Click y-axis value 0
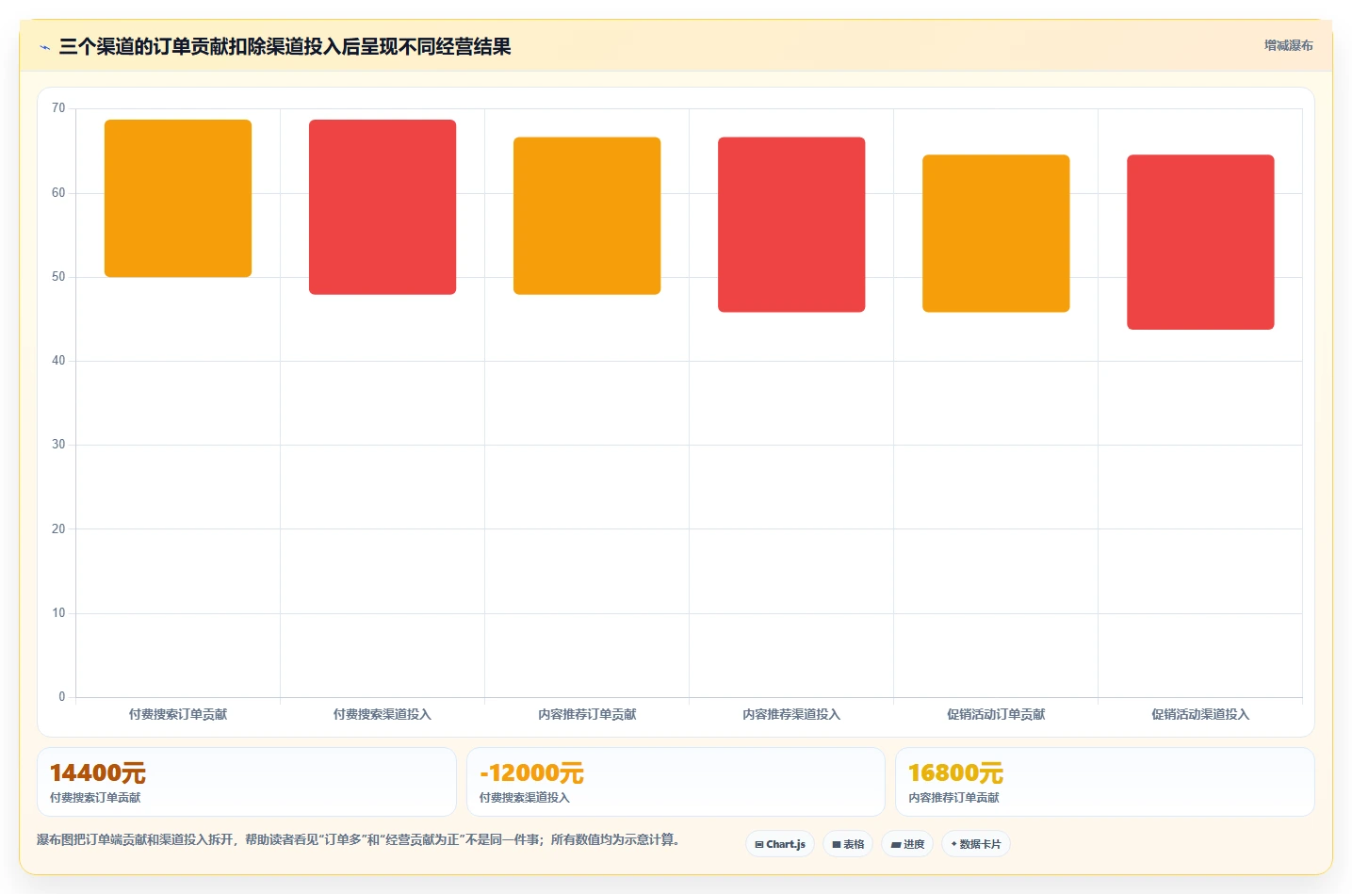 point(62,697)
